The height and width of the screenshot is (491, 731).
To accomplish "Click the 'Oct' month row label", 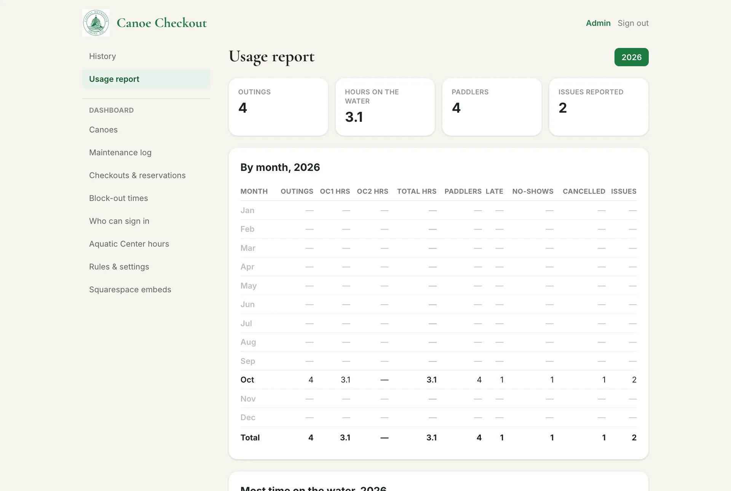I will pyautogui.click(x=247, y=380).
